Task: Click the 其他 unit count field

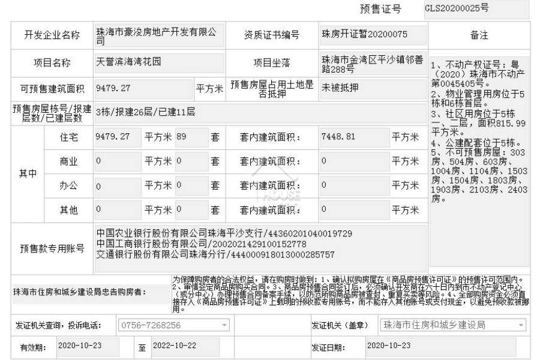Action: pyautogui.click(x=192, y=210)
